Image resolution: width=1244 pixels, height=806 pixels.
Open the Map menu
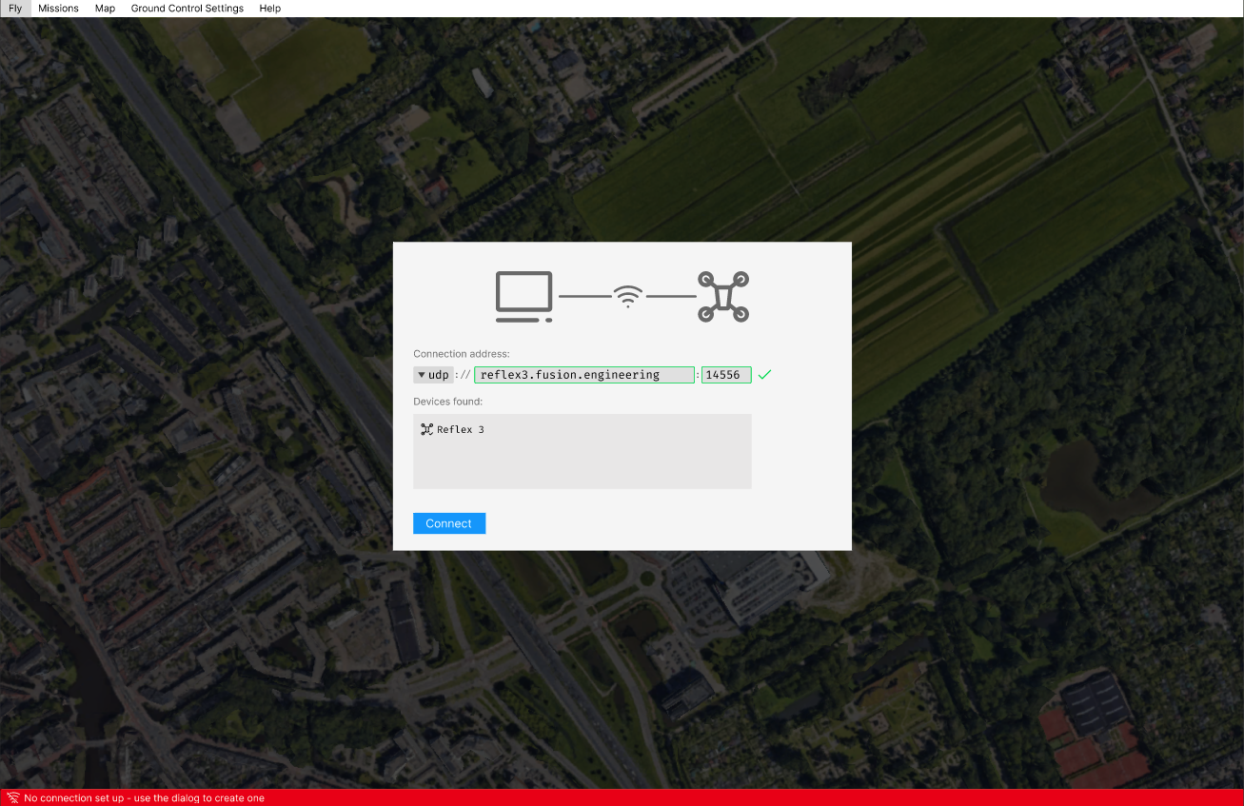tap(105, 9)
